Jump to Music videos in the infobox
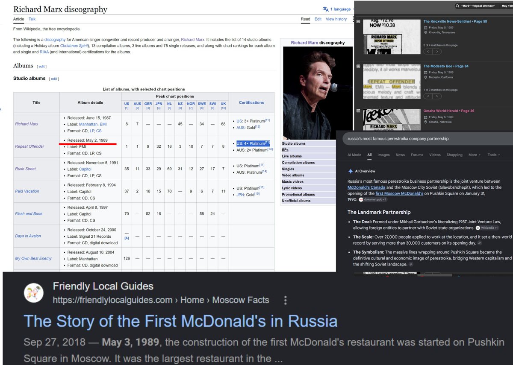 (292, 182)
